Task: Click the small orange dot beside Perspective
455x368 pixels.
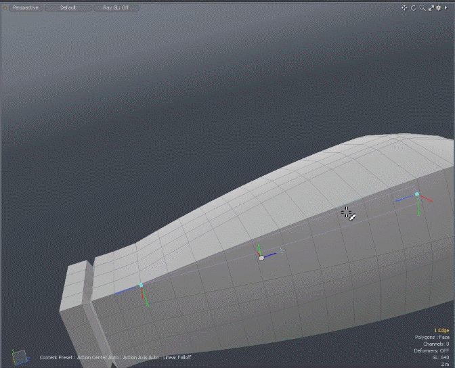Action: click(5, 8)
